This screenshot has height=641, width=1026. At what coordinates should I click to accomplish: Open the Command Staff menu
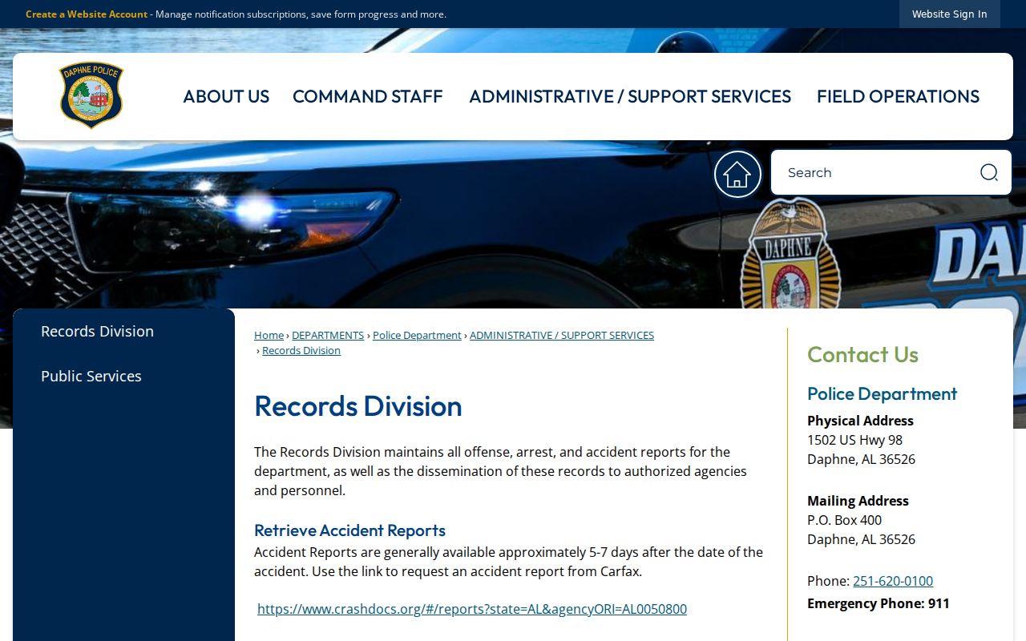[368, 96]
